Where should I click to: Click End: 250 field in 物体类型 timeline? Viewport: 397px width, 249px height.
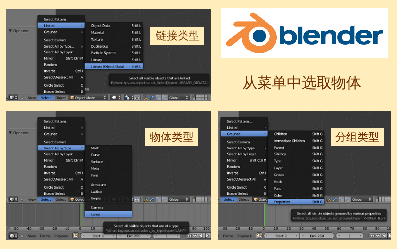coord(134,236)
